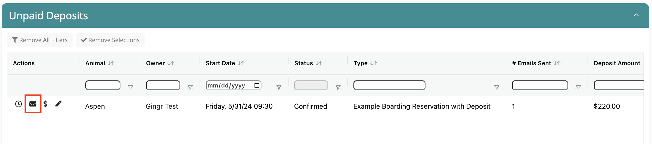Open the Start Date filter funnel
Screen dimensions: 652x144
[x=279, y=87]
